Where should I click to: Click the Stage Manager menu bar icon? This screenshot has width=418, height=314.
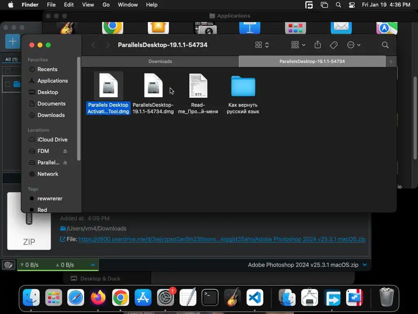(324, 5)
